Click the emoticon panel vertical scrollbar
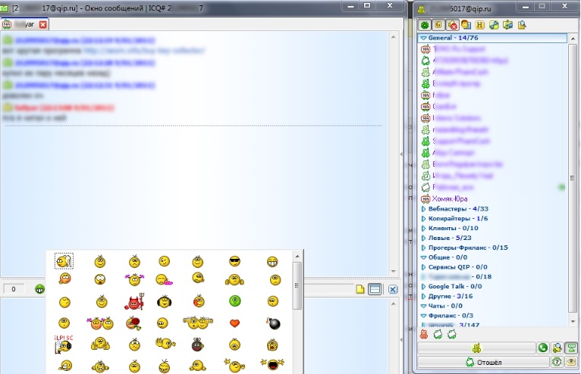This screenshot has height=374, width=581. point(297,310)
